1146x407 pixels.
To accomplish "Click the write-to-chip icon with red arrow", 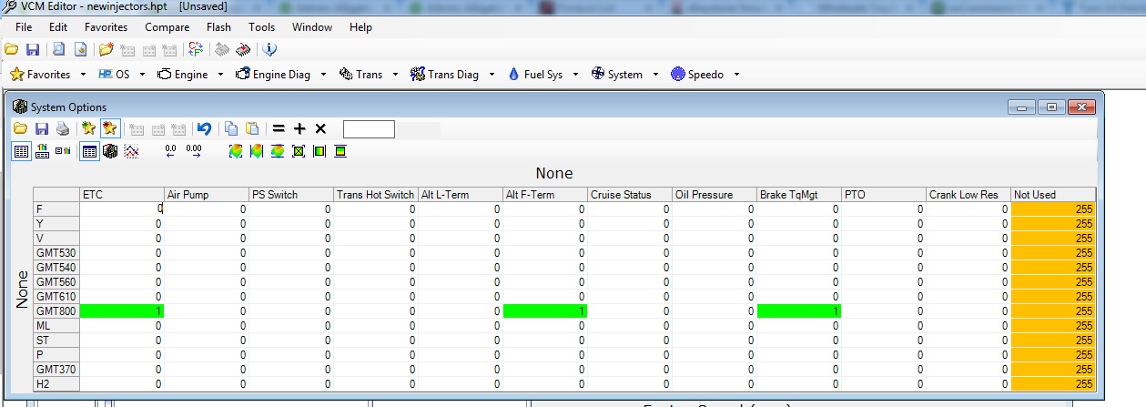I will click(x=243, y=49).
